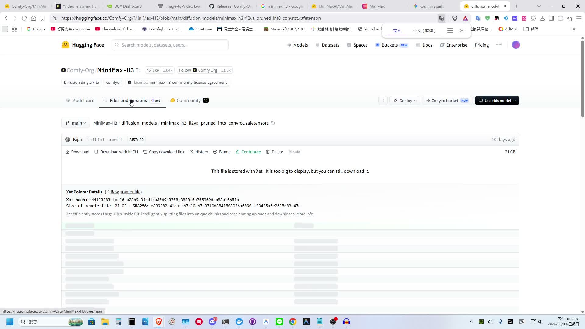Click Copy to bucket button
The width and height of the screenshot is (585, 329).
447,101
